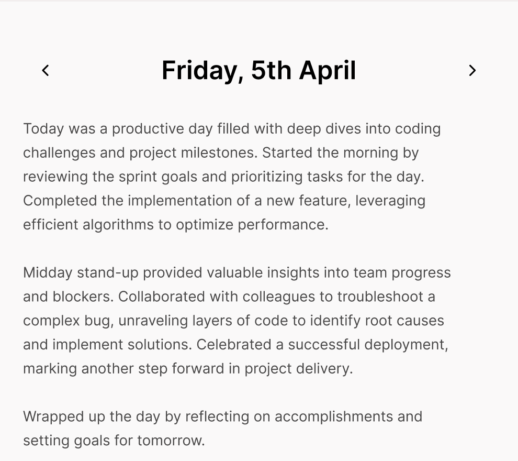Click the line 'reviewing the sprint goals'
The width and height of the screenshot is (518, 461).
tap(223, 177)
